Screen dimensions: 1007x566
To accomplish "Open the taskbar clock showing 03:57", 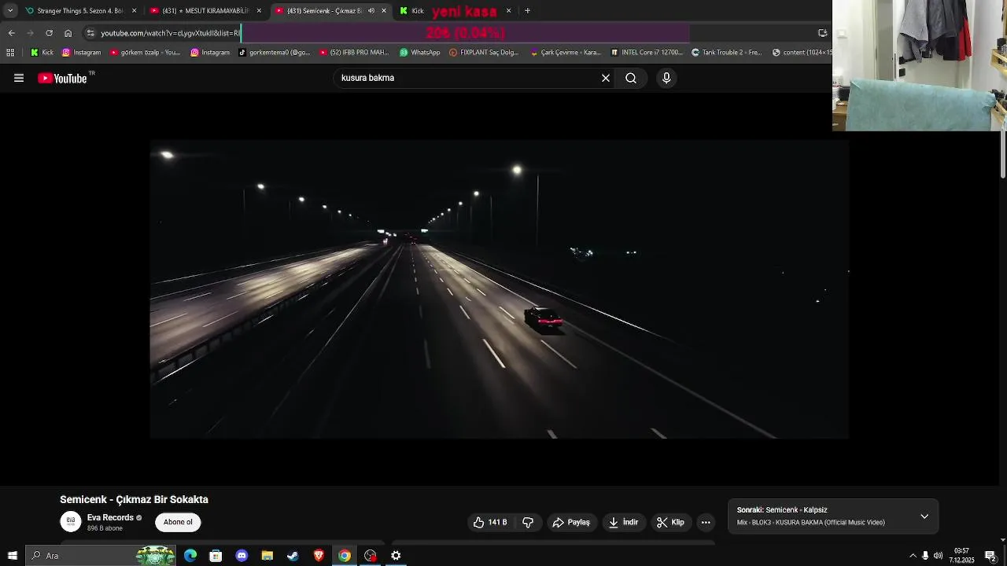I will coord(961,556).
